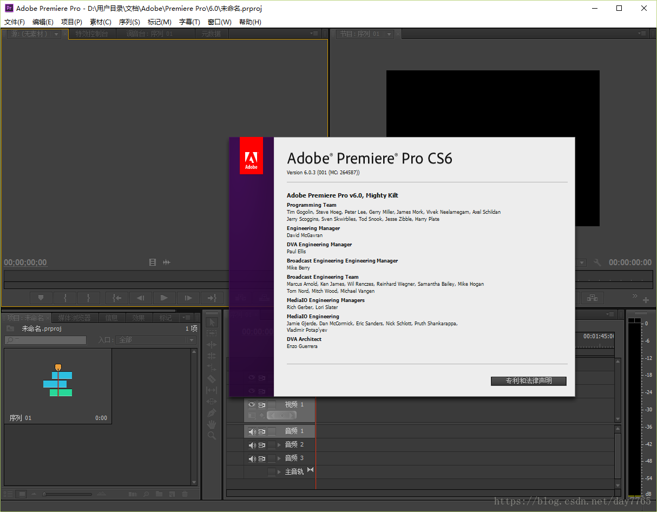Select the Slip tool

212,390
